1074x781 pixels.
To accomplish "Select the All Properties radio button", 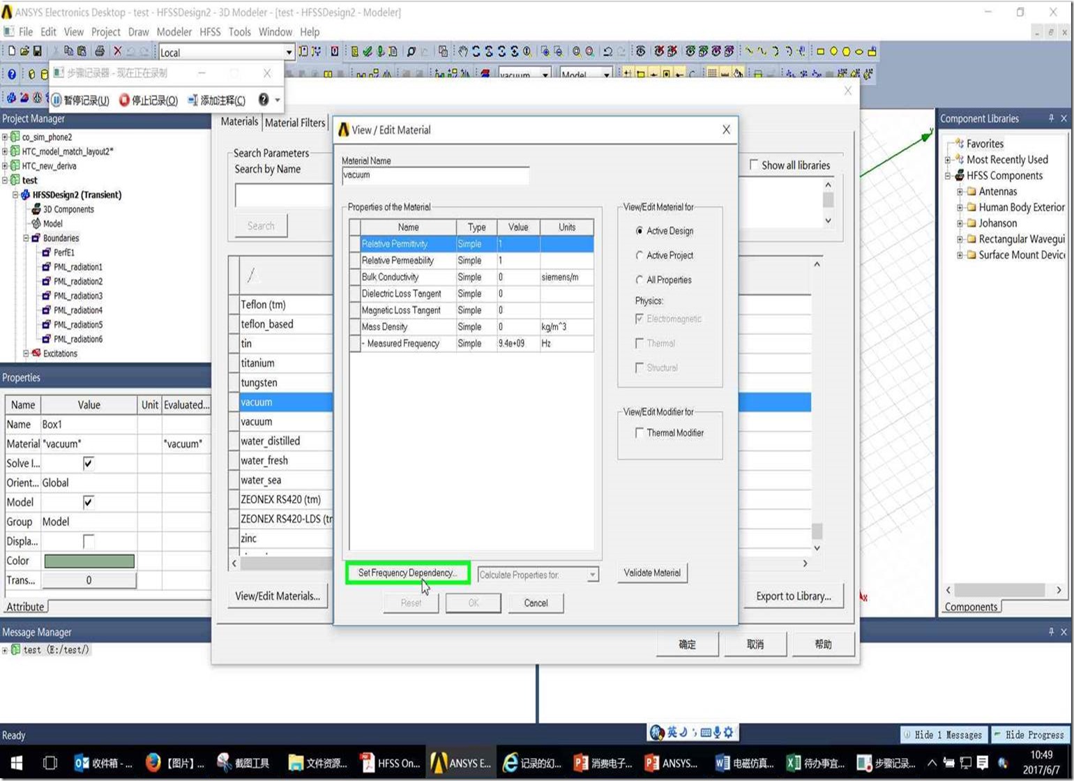I will coord(640,280).
